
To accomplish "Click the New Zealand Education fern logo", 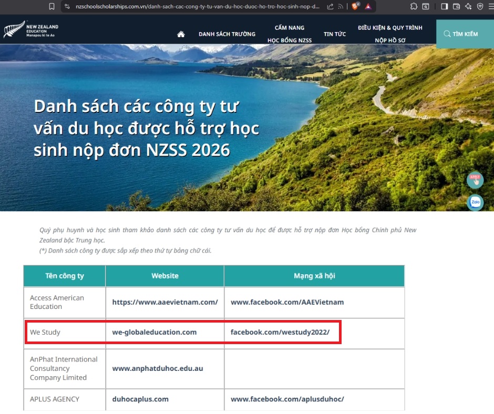I will click(31, 29).
